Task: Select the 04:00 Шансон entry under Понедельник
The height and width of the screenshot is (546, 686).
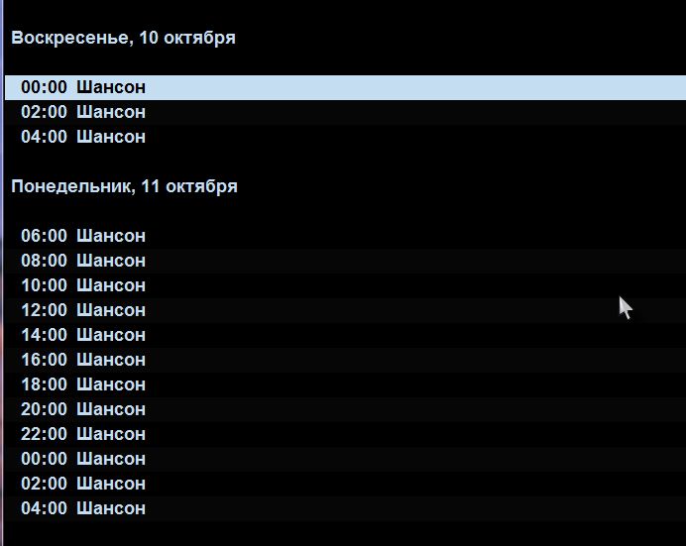Action: (x=345, y=509)
